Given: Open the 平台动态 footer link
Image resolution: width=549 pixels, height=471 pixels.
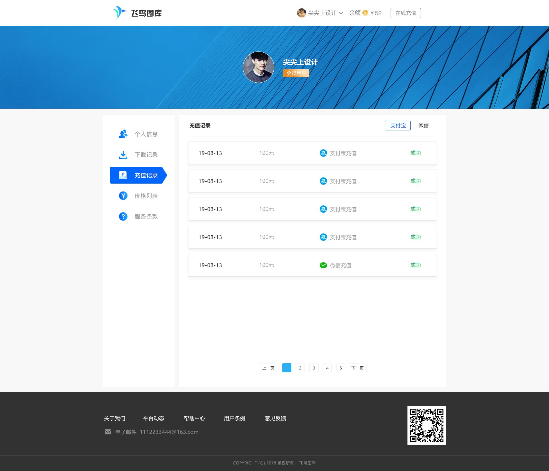Looking at the screenshot, I should click(x=154, y=418).
